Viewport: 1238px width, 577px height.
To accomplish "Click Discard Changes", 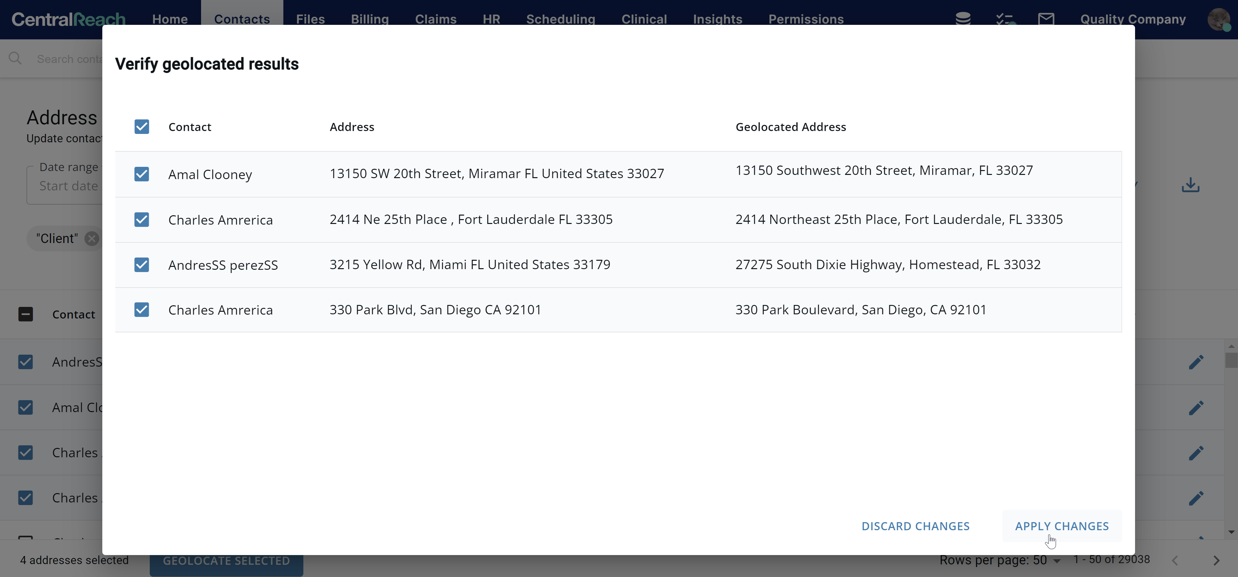I will tap(915, 526).
